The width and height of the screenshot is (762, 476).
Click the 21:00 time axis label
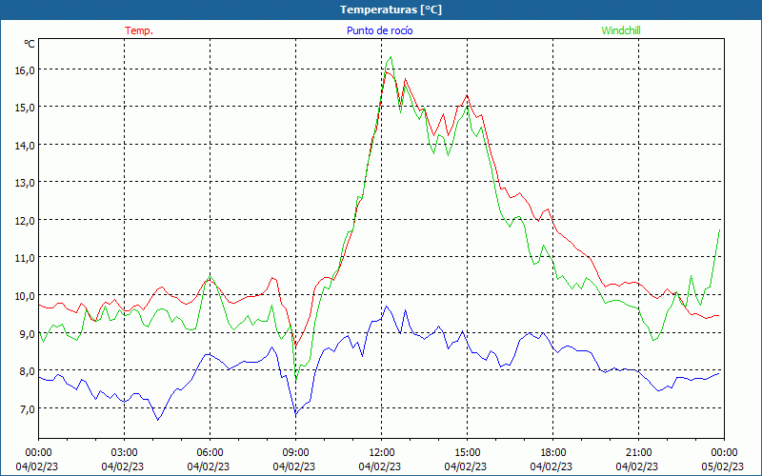638,453
